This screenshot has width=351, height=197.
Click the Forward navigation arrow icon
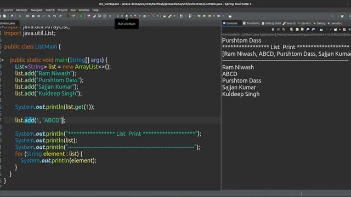(218, 16)
